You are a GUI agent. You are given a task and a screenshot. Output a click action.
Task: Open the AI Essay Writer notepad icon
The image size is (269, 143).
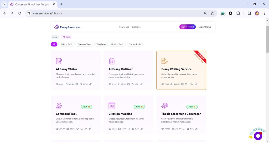[x=59, y=61]
